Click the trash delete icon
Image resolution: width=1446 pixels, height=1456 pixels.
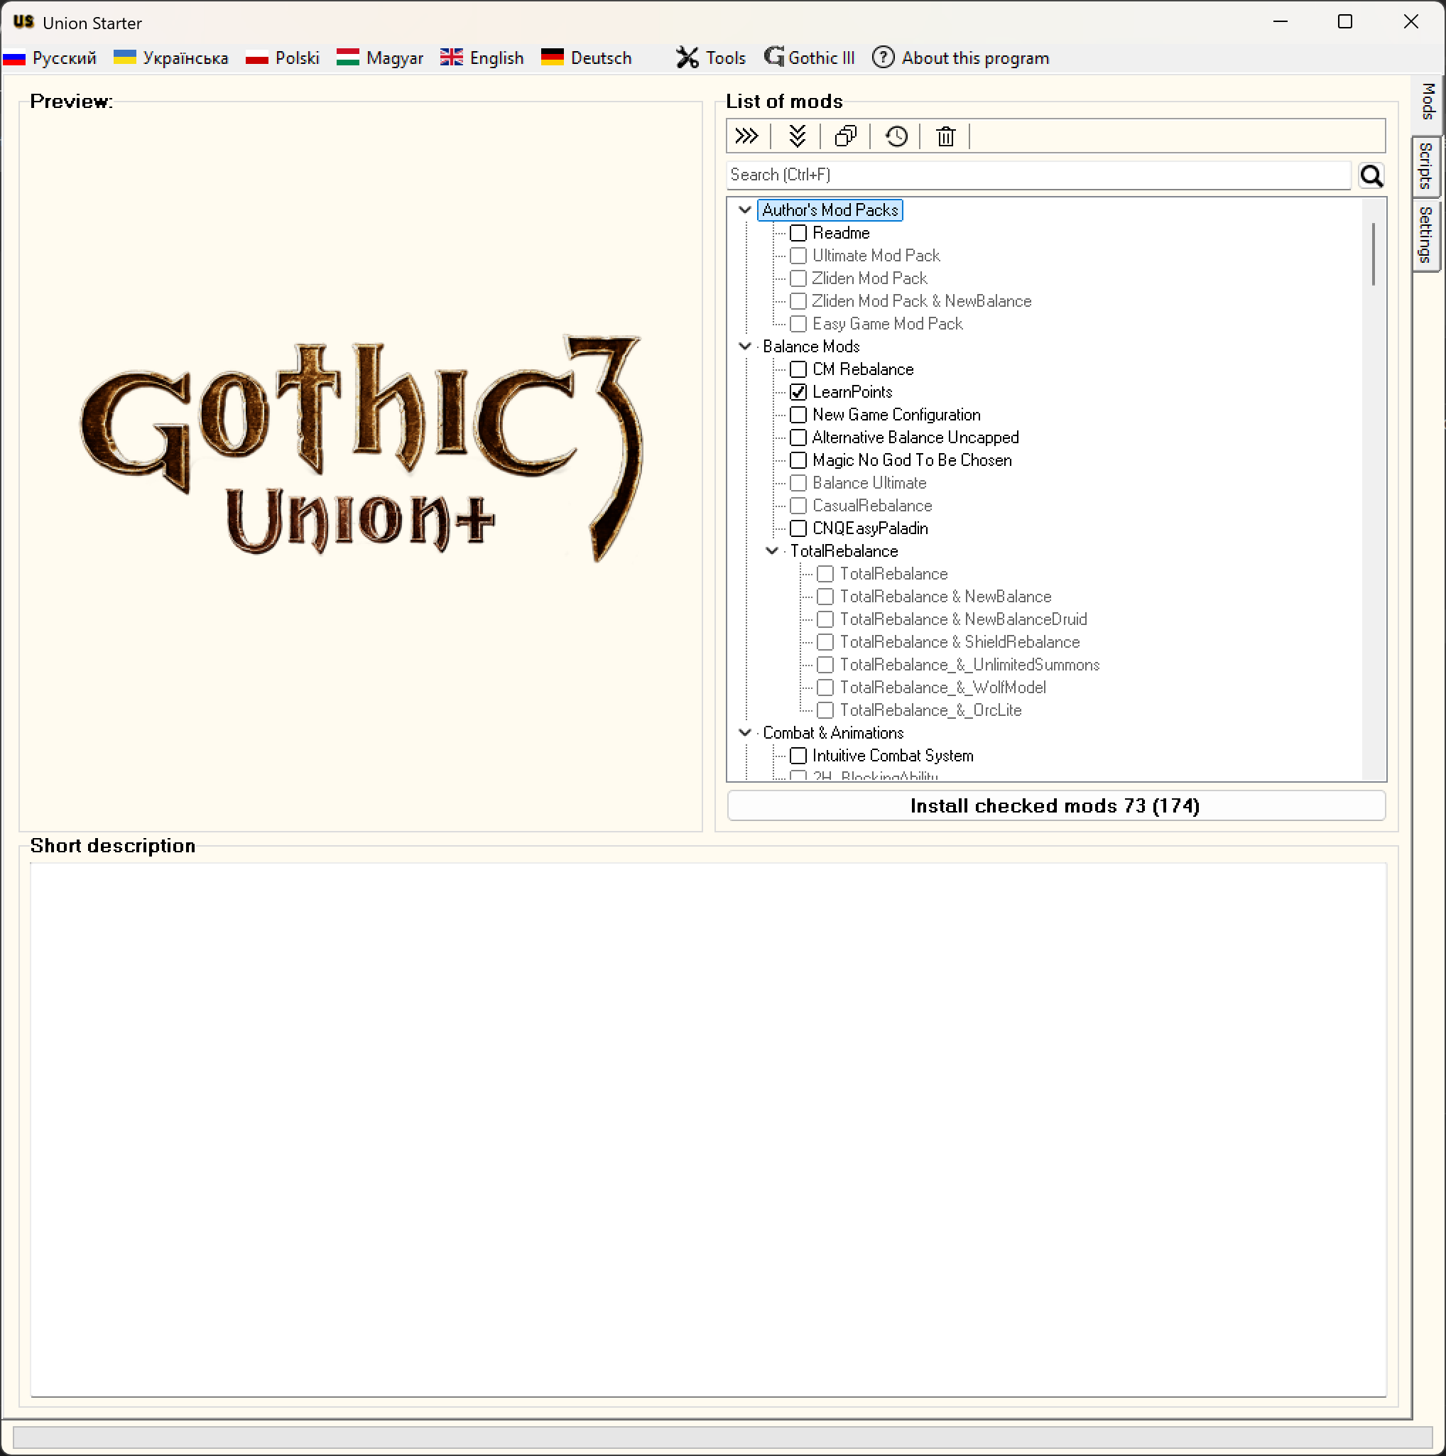tap(945, 136)
